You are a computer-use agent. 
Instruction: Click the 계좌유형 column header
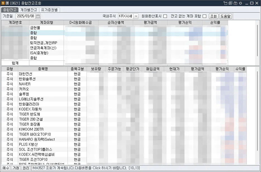pyautogui.click(x=46, y=23)
